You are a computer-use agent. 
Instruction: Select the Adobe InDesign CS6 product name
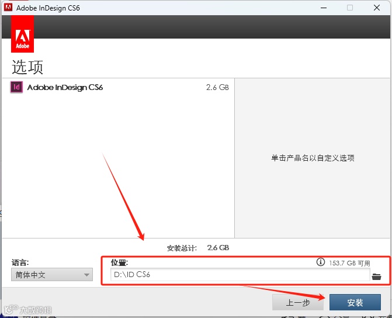65,87
